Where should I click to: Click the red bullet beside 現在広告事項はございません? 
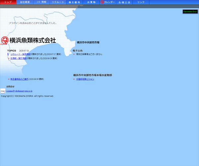74,54
